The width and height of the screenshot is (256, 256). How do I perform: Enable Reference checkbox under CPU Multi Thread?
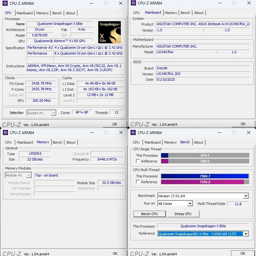coord(138,182)
